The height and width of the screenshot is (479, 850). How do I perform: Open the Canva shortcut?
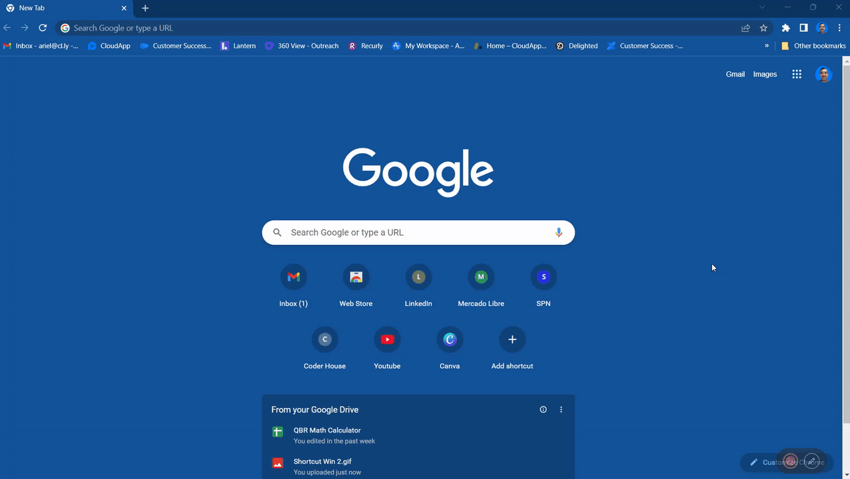pos(450,349)
